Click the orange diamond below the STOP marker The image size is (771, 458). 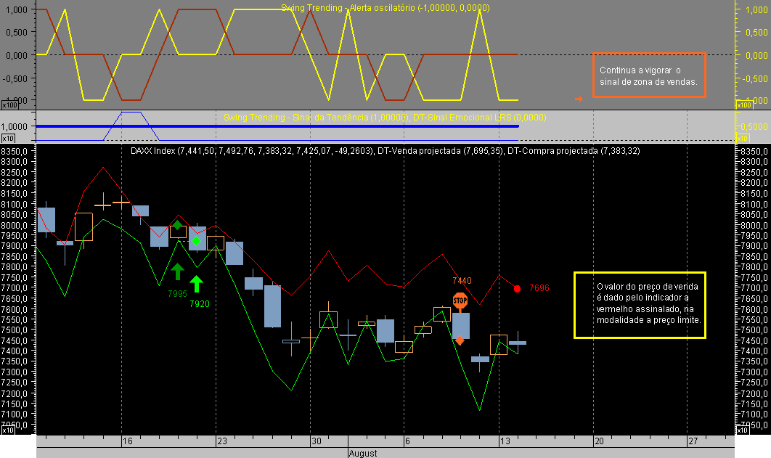coord(460,340)
